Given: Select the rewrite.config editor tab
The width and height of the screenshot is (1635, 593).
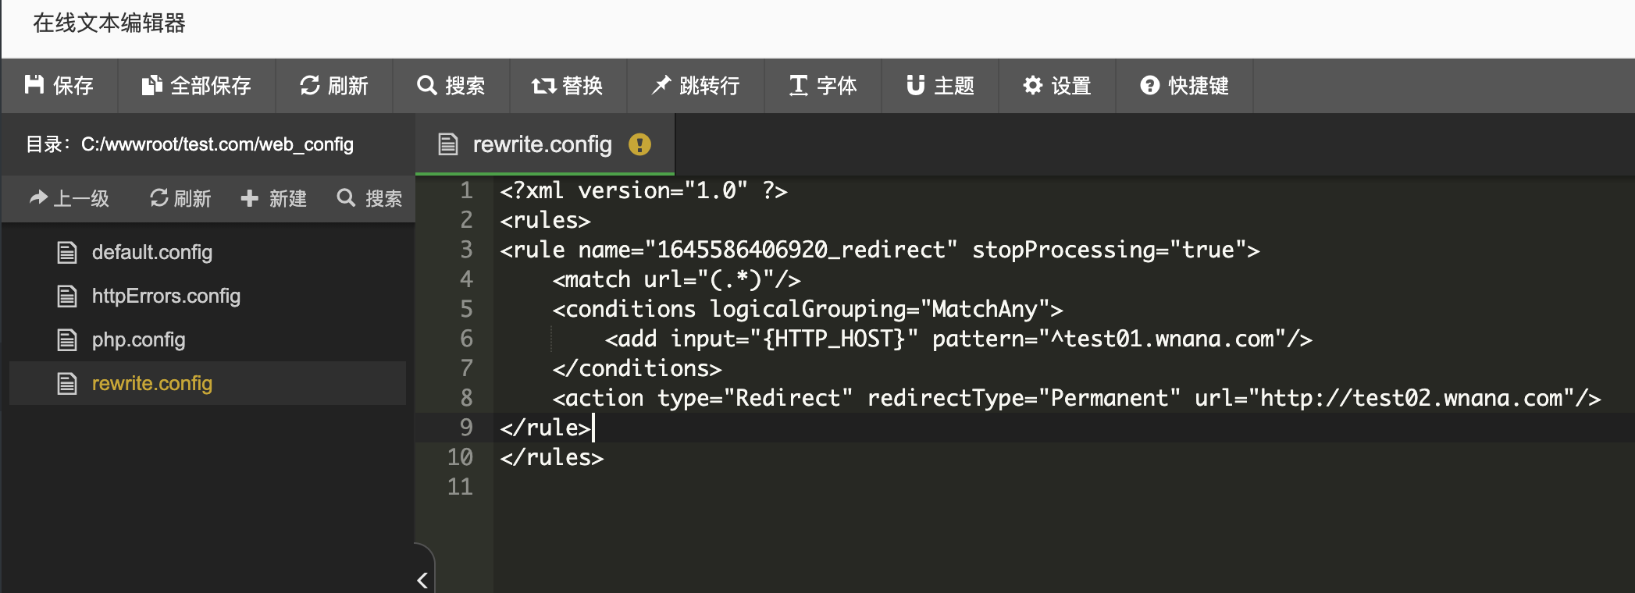Looking at the screenshot, I should click(x=544, y=144).
